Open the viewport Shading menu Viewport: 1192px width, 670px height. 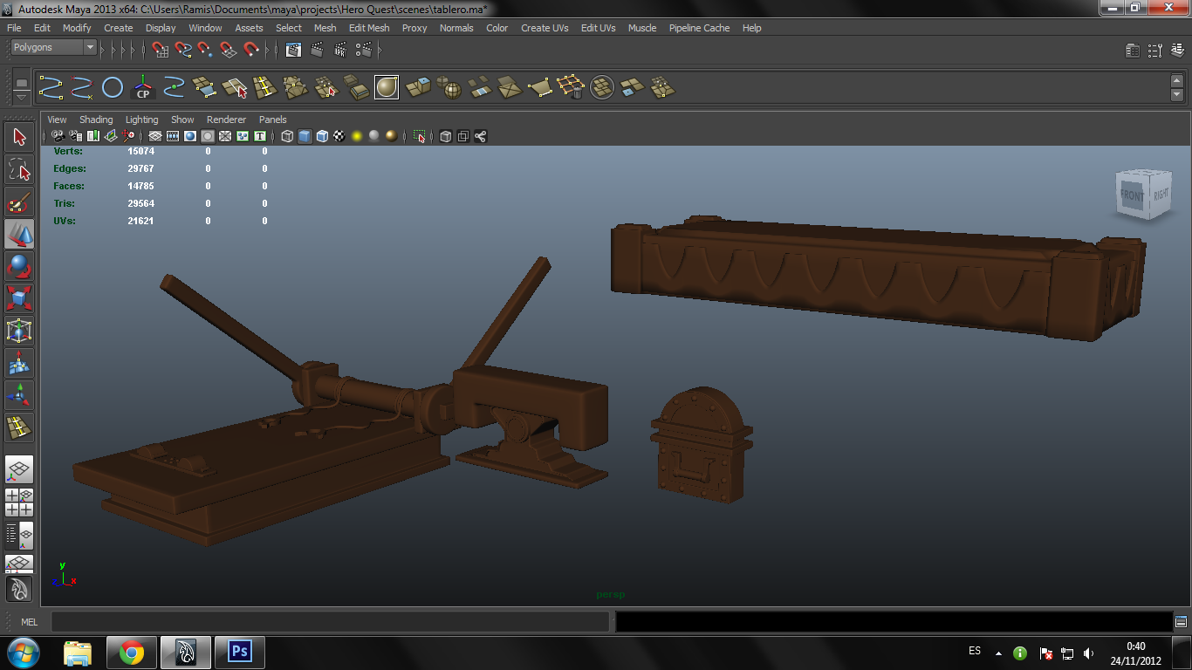[x=96, y=120]
